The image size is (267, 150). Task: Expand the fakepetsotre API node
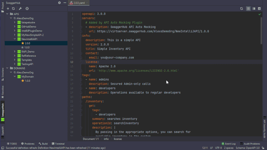tap(15, 22)
